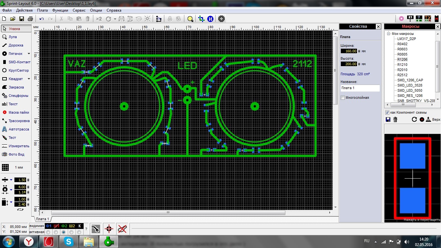Image resolution: width=441 pixels, height=248 pixels.
Task: Open the Файл menu
Action: tap(7, 10)
